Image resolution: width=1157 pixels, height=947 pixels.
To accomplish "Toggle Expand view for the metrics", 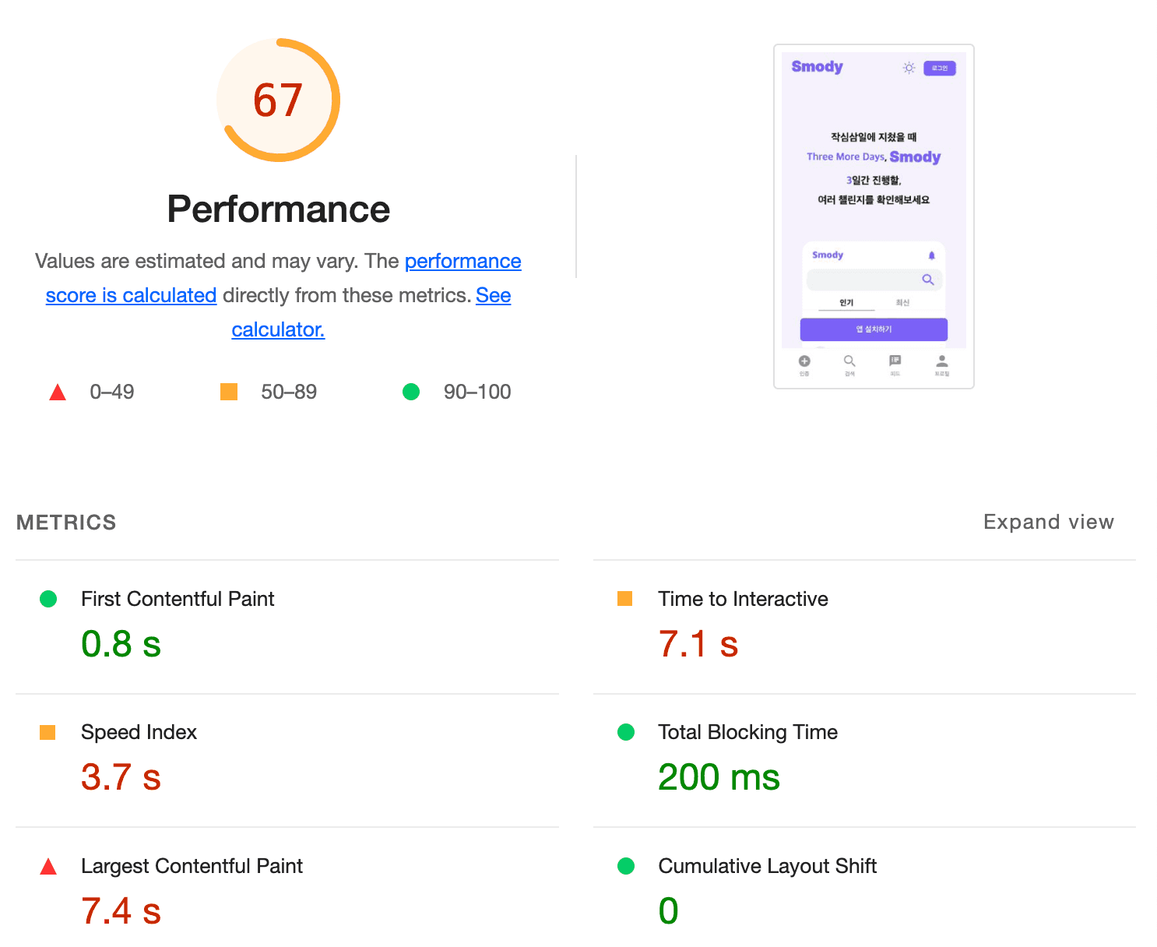I will [x=1048, y=522].
